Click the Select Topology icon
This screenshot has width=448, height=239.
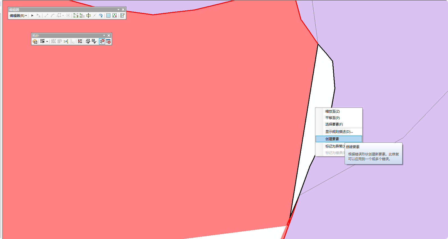35,41
